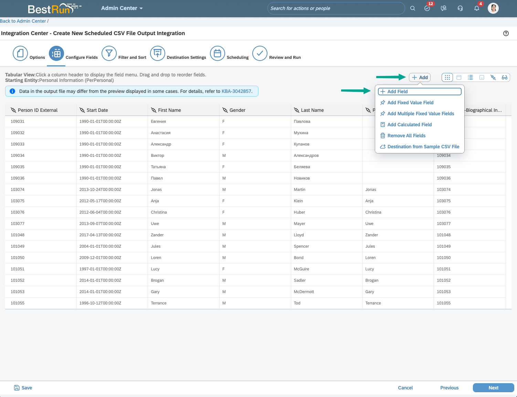Click the search for actions or people field
The height and width of the screenshot is (397, 517).
coord(336,8)
